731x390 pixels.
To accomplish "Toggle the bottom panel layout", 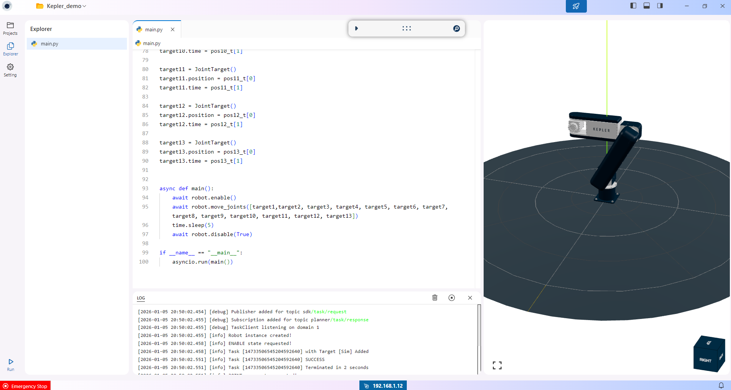I will point(647,6).
